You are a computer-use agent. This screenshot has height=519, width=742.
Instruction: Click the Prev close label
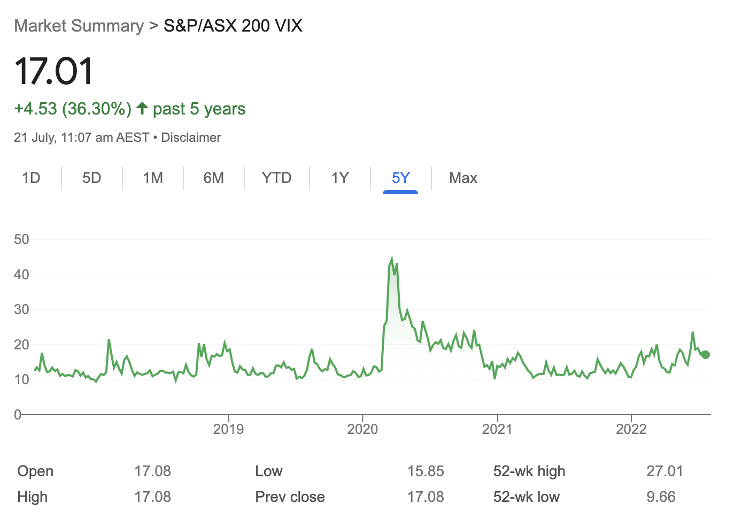tap(290, 497)
